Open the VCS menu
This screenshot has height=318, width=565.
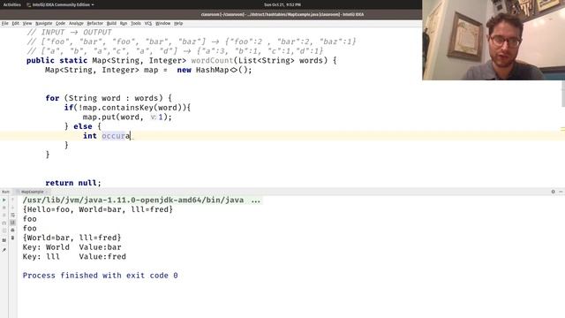148,24
